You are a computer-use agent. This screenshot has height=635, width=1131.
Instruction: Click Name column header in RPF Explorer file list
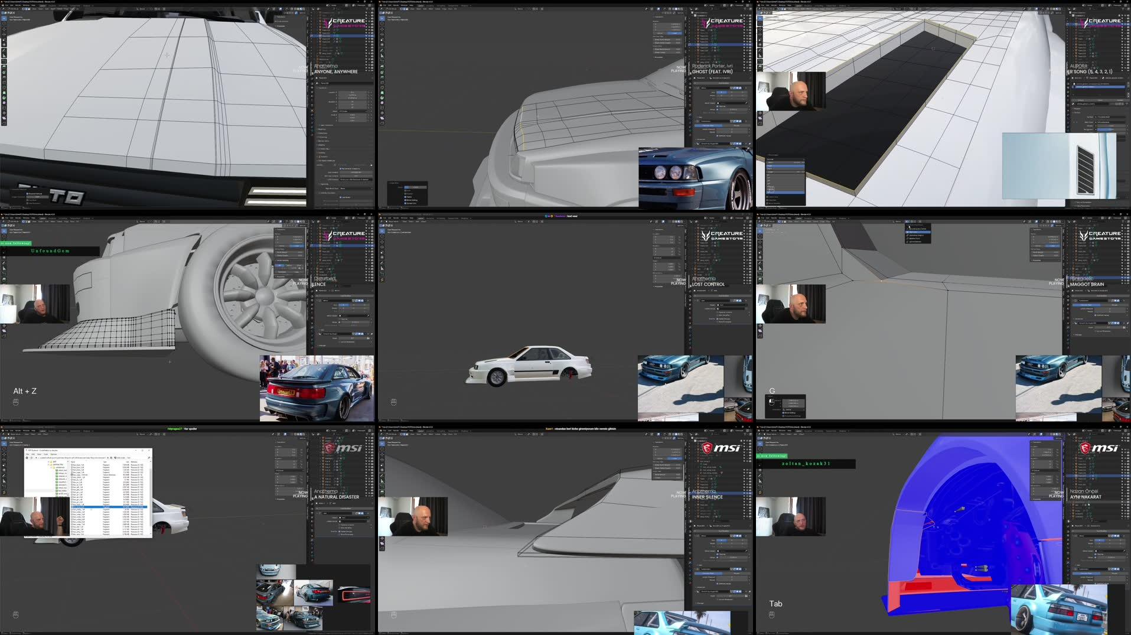click(x=73, y=462)
